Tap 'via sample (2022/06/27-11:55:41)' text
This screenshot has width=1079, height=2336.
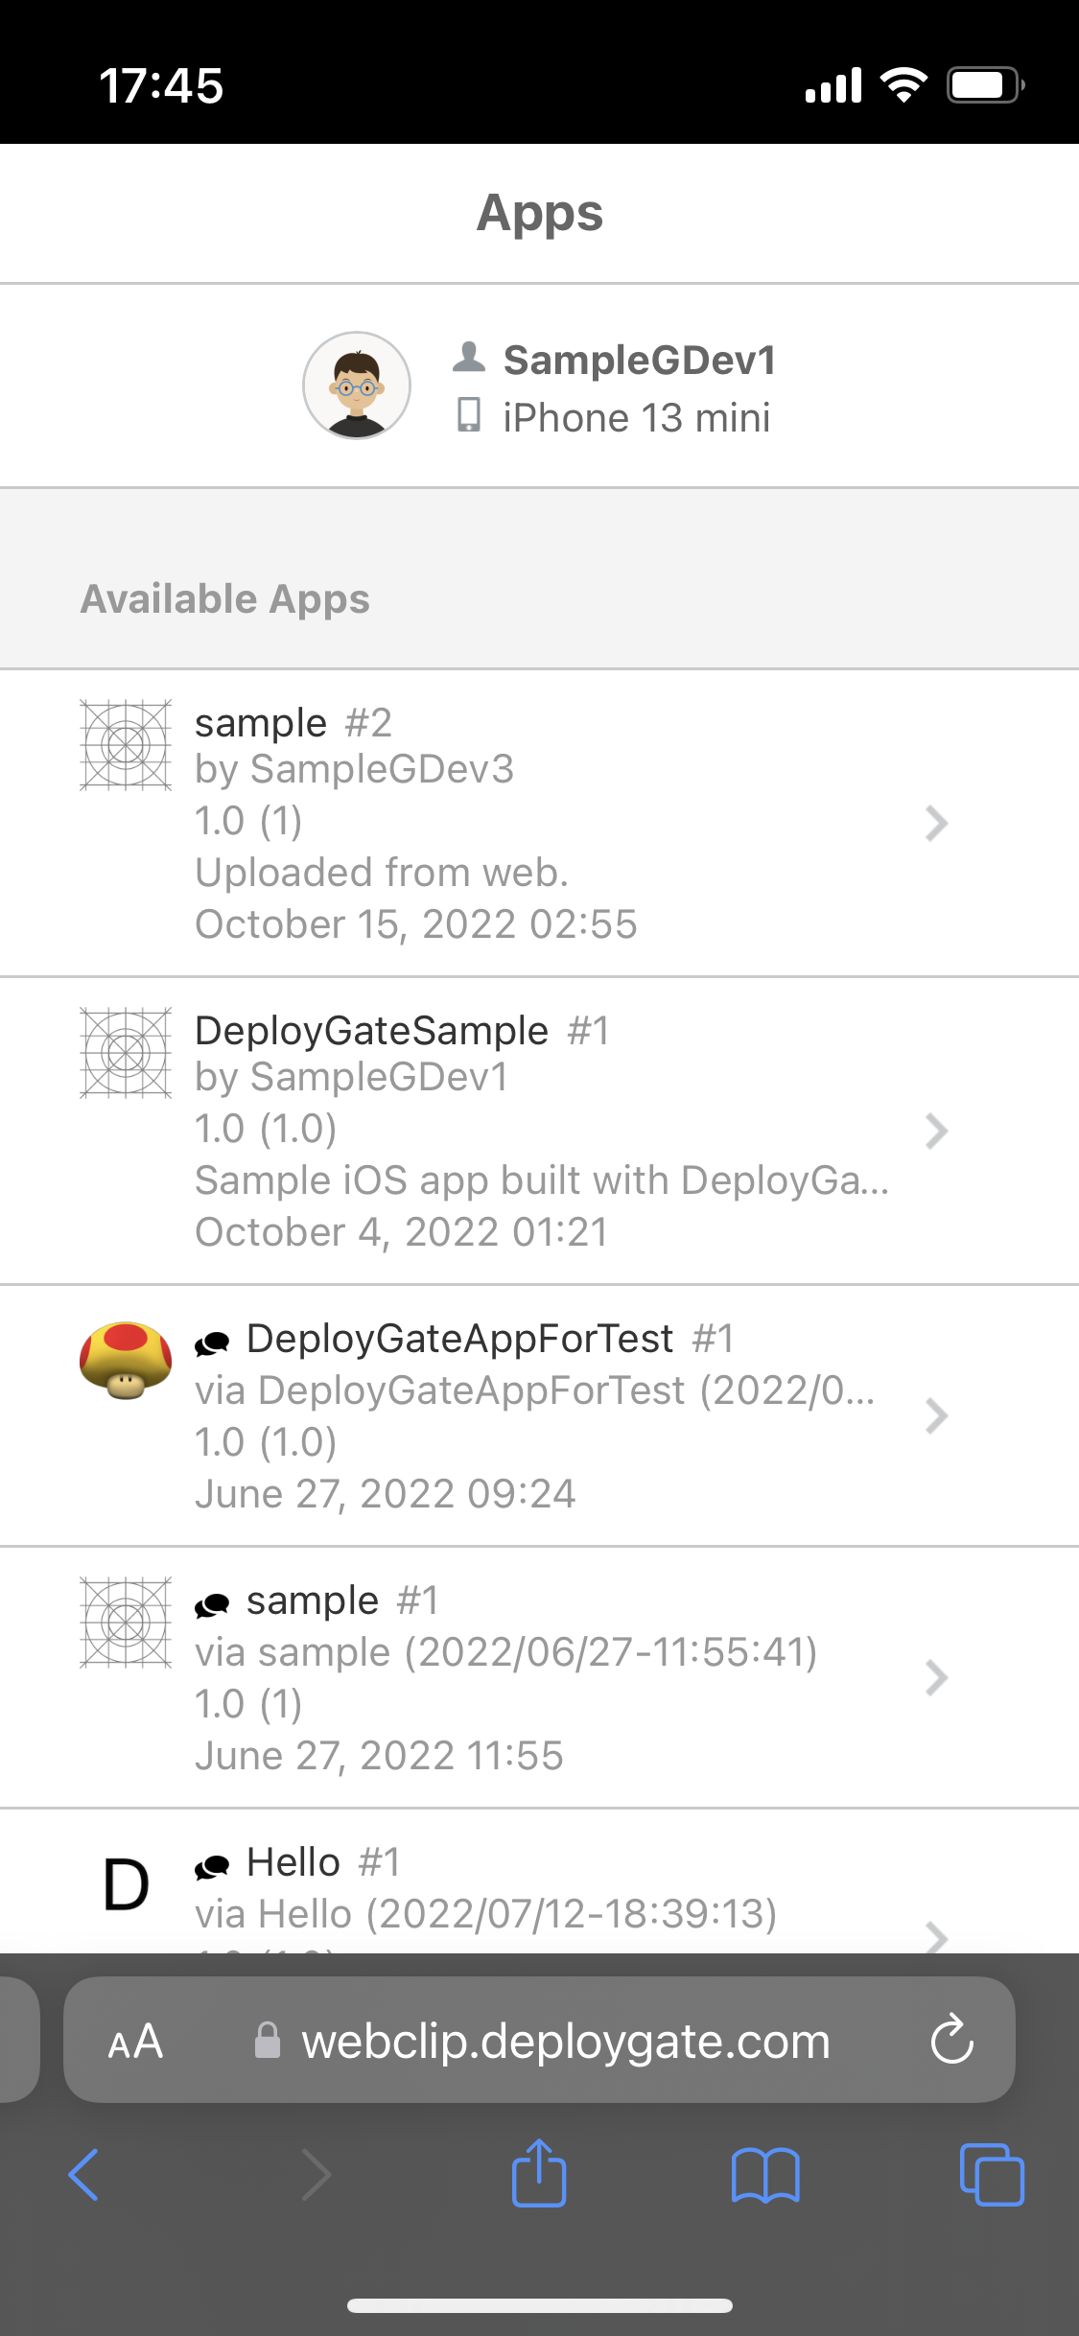point(506,1652)
